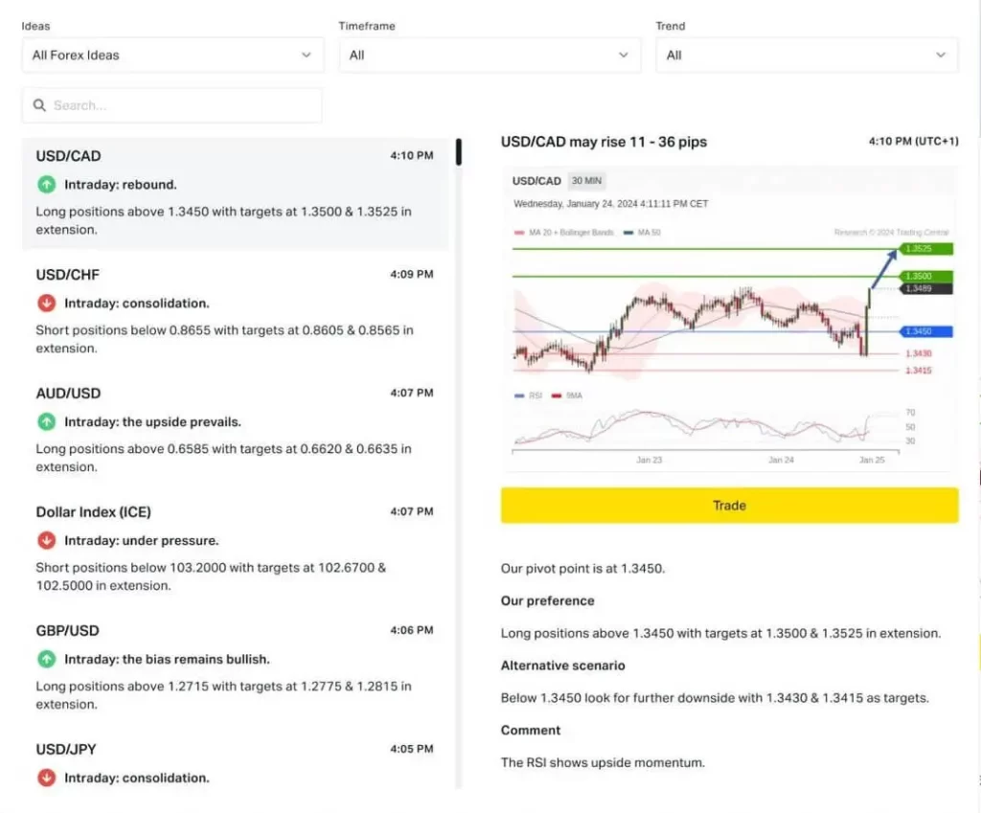981x813 pixels.
Task: Click the red down arrow for Dollar Index
Action: [x=46, y=540]
